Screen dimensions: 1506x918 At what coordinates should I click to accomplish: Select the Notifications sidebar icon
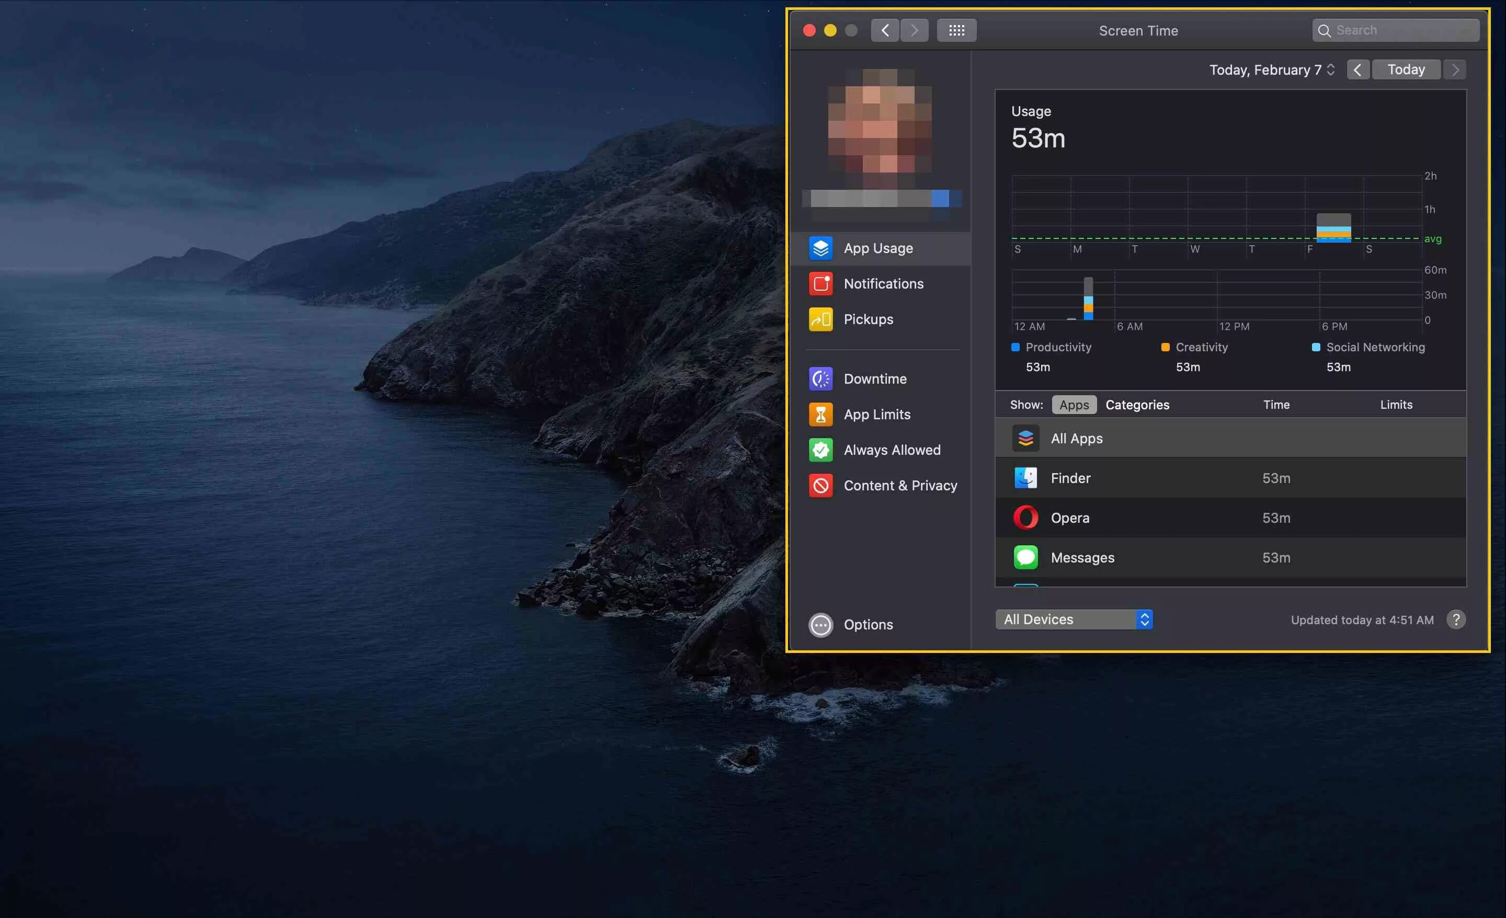[820, 283]
